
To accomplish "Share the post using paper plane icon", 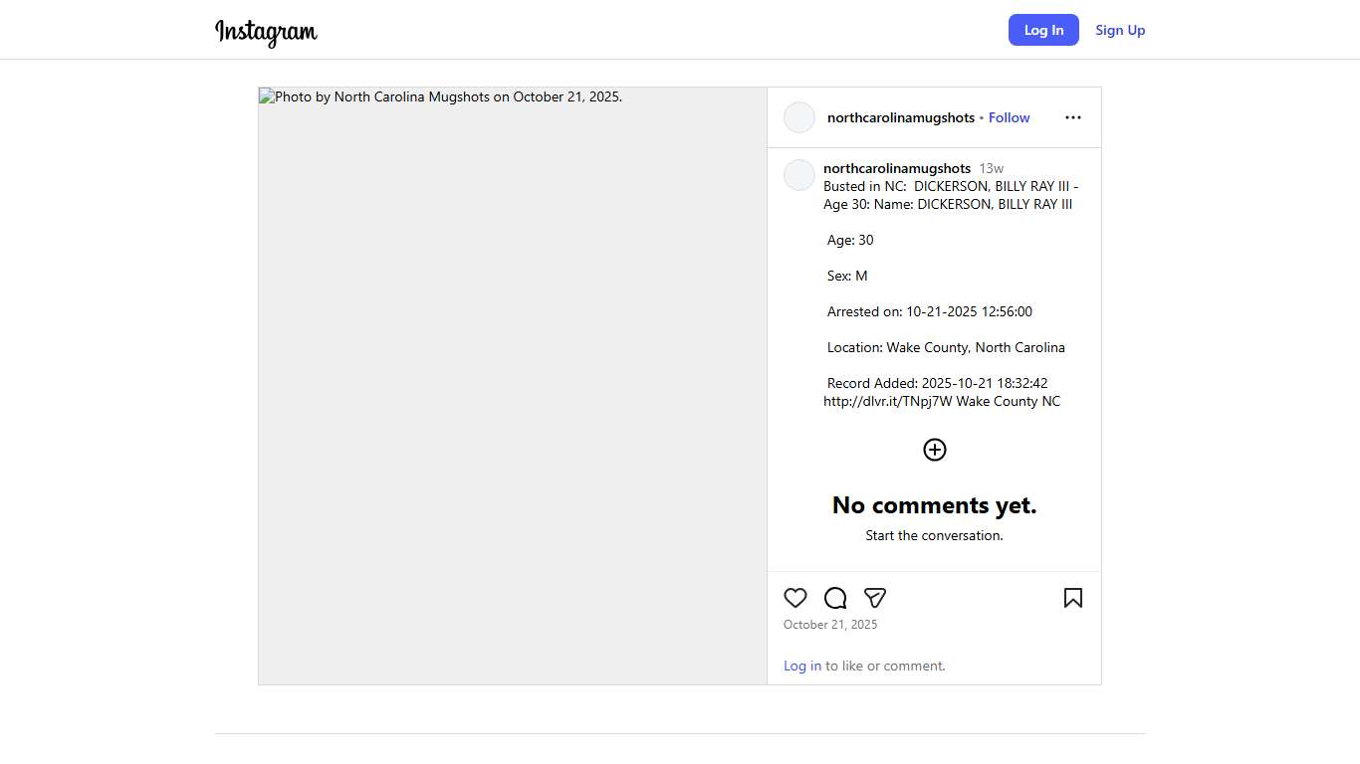I will click(875, 598).
